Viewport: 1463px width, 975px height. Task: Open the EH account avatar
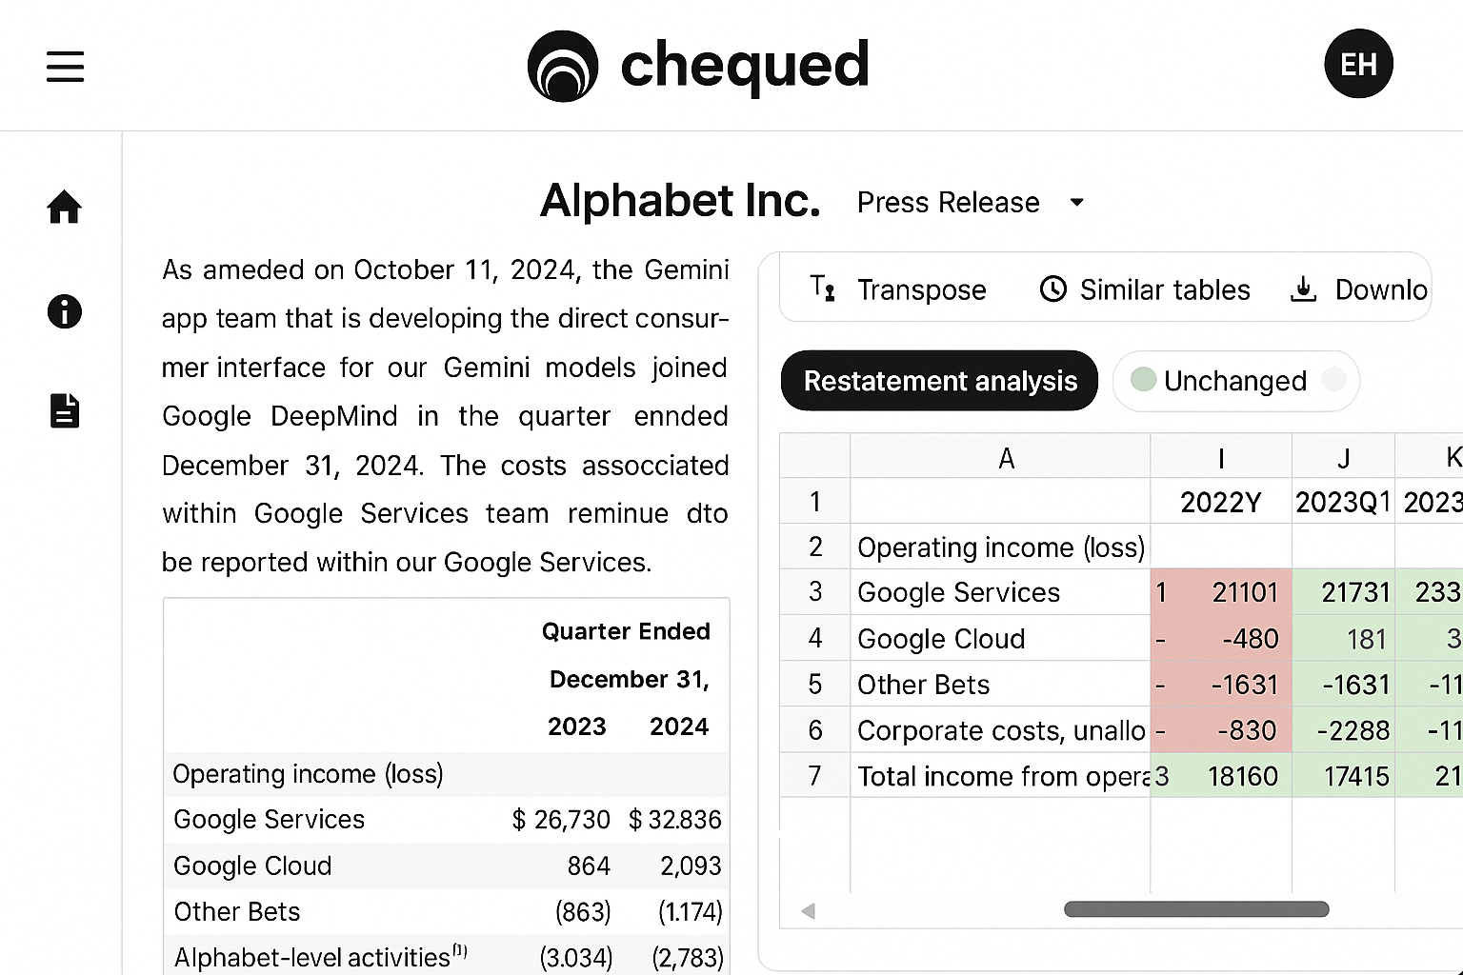[1358, 64]
